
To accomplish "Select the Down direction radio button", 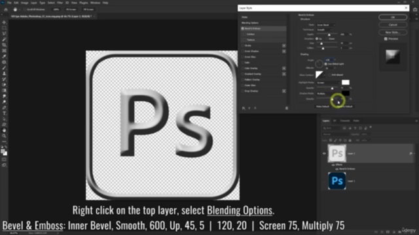I will (x=327, y=39).
